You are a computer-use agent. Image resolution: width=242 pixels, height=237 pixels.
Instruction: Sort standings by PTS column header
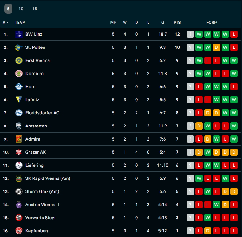tap(177, 23)
